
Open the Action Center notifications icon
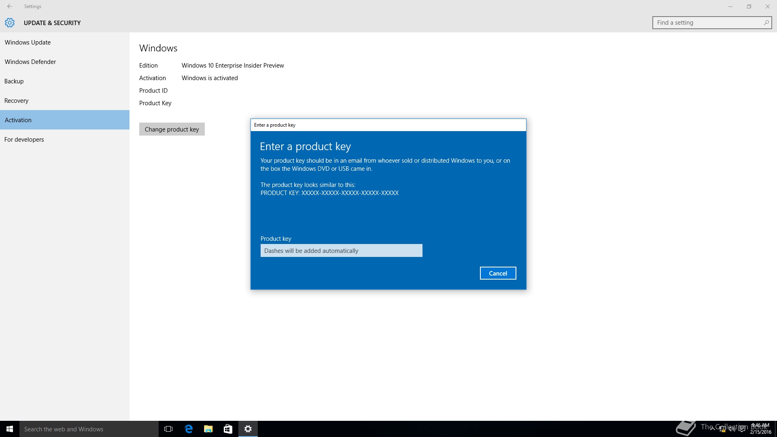(x=742, y=429)
